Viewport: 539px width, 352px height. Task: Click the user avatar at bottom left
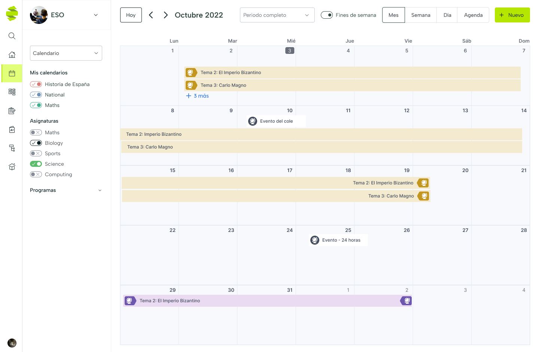(x=12, y=343)
